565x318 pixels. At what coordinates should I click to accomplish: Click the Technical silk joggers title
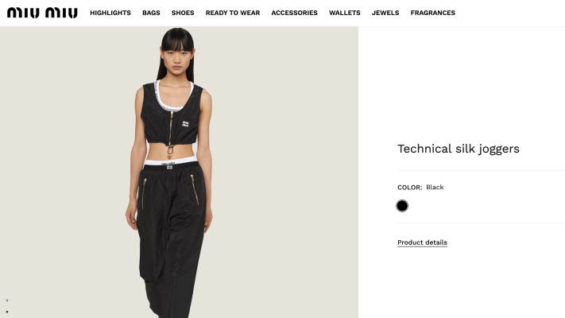459,149
